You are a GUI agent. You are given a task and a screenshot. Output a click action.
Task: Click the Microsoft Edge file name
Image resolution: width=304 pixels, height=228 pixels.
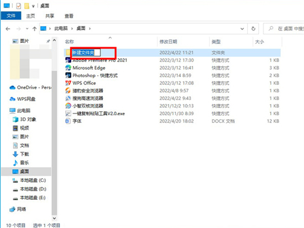pyautogui.click(x=89, y=68)
